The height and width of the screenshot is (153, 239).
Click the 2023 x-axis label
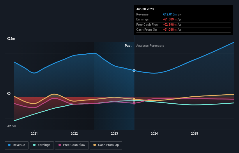coord(114,134)
